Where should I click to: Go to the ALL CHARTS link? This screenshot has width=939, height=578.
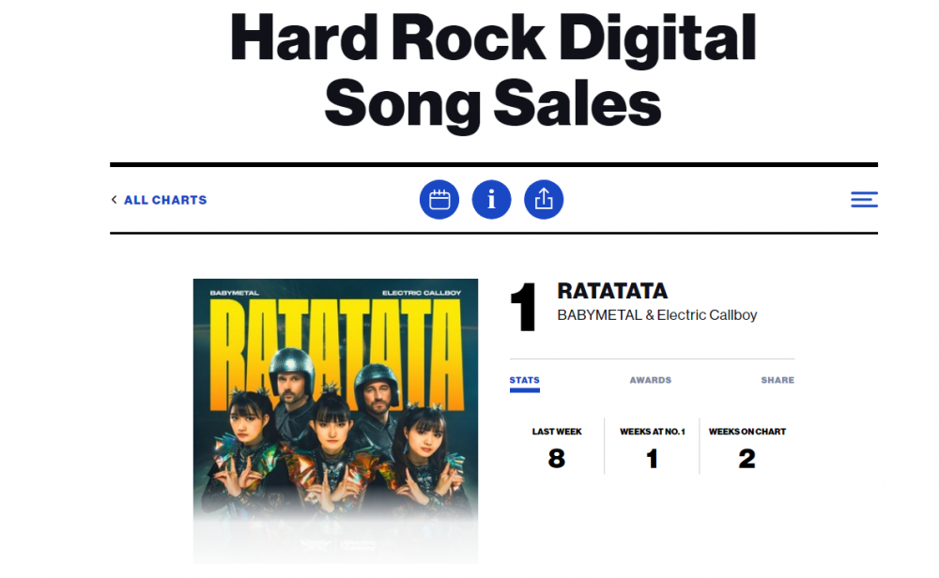[165, 200]
